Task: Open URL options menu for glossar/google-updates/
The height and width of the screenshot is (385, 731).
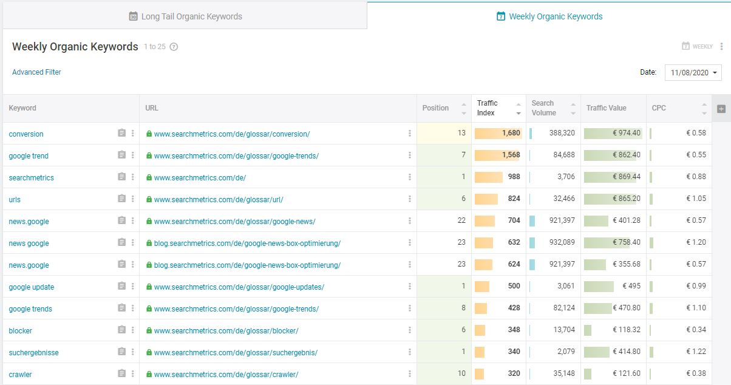Action: [x=410, y=287]
